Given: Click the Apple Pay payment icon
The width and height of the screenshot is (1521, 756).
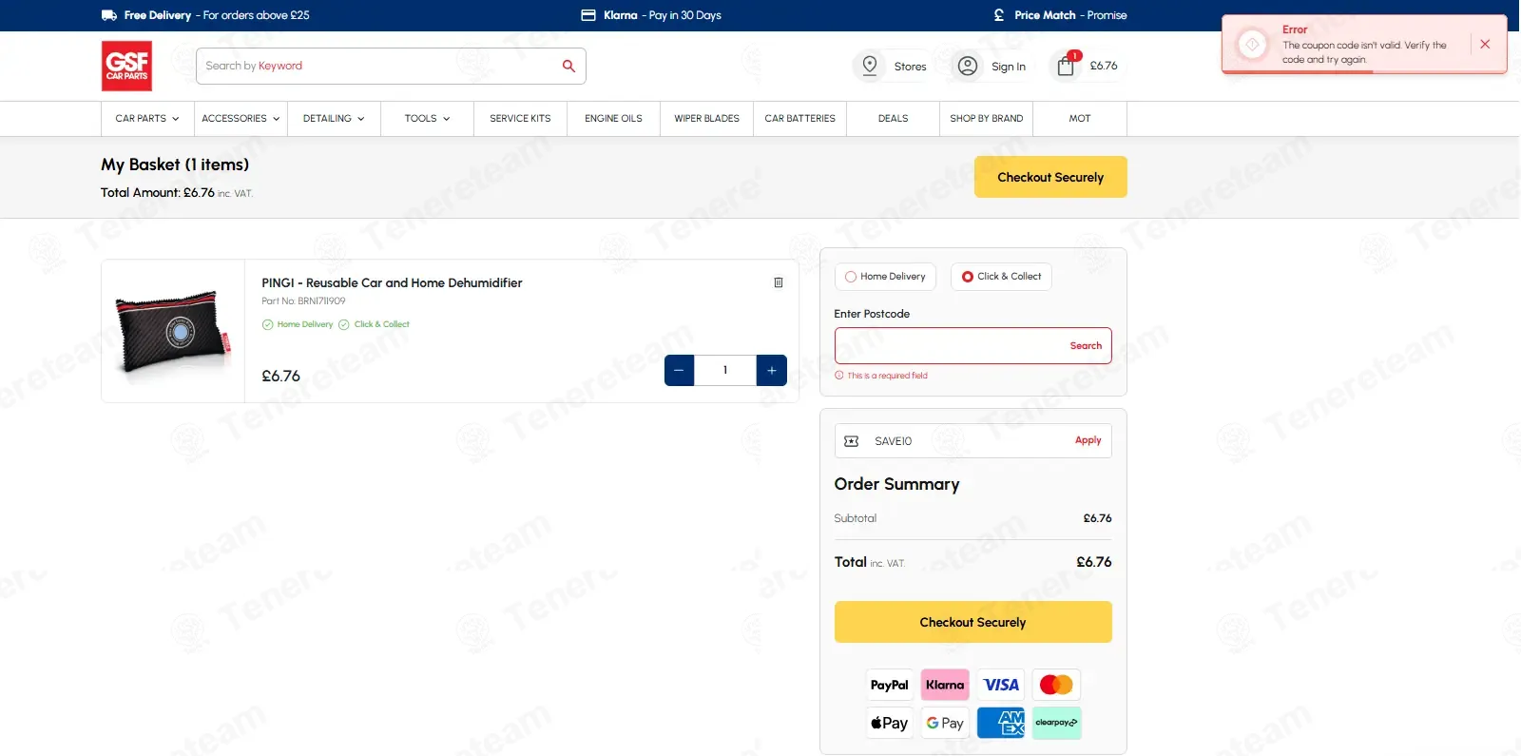Looking at the screenshot, I should pos(890,723).
